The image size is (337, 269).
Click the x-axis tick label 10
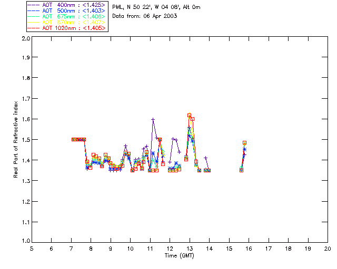[x=130, y=249]
